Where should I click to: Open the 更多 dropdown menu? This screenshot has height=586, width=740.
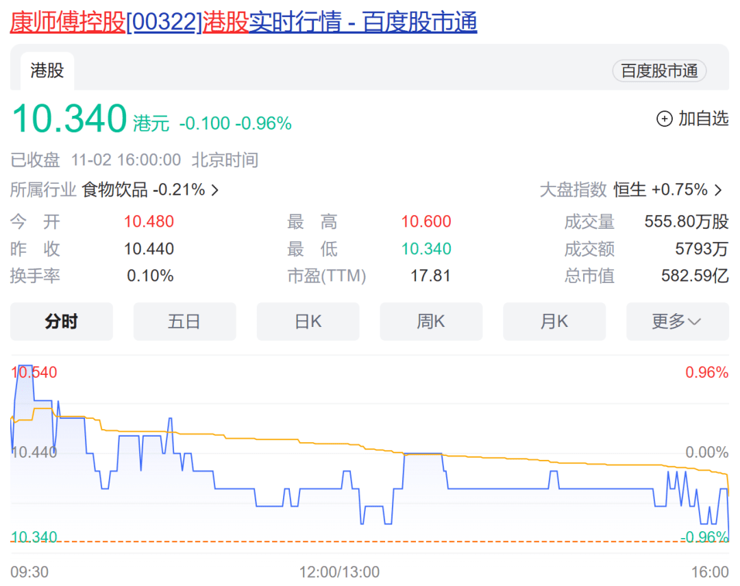[x=677, y=321]
